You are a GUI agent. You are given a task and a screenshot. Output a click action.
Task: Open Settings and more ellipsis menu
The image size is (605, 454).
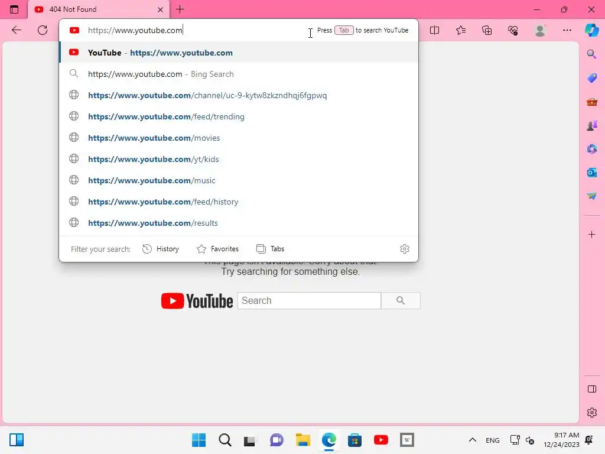pos(567,30)
